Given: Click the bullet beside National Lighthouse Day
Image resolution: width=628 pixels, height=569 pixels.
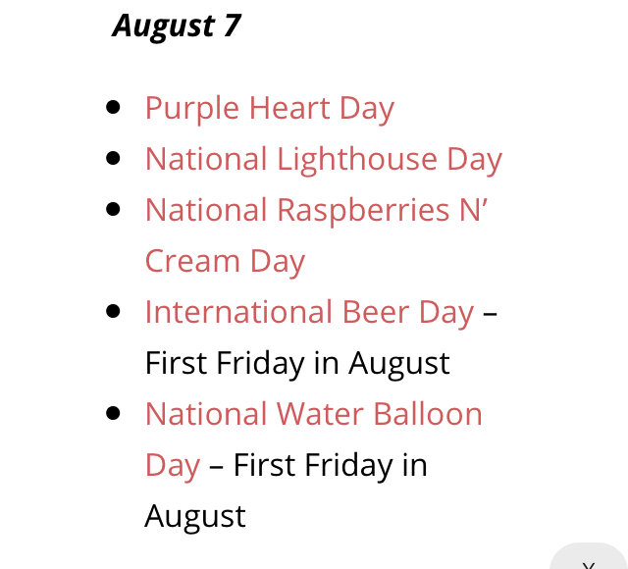Looking at the screenshot, I should pos(114,158).
